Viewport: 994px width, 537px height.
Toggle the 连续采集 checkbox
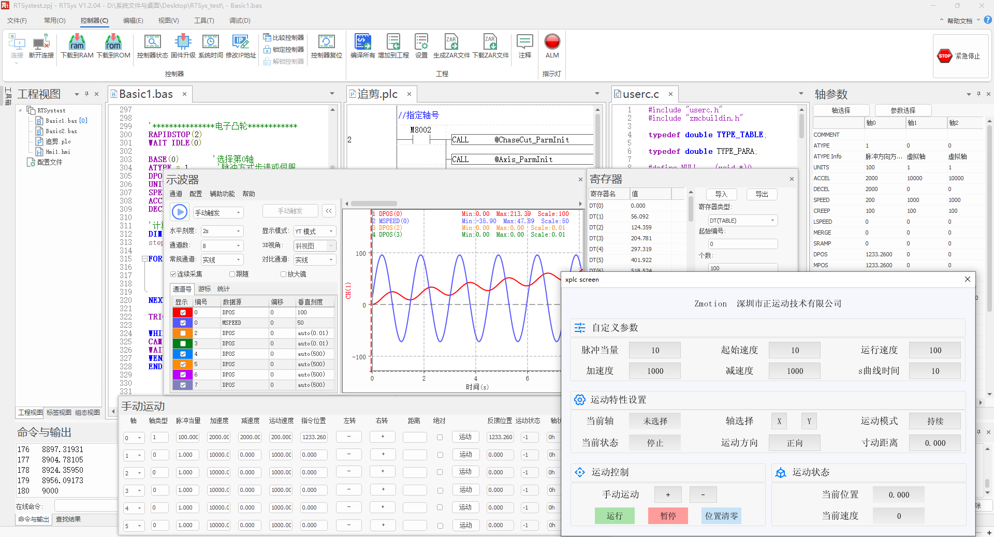point(173,274)
